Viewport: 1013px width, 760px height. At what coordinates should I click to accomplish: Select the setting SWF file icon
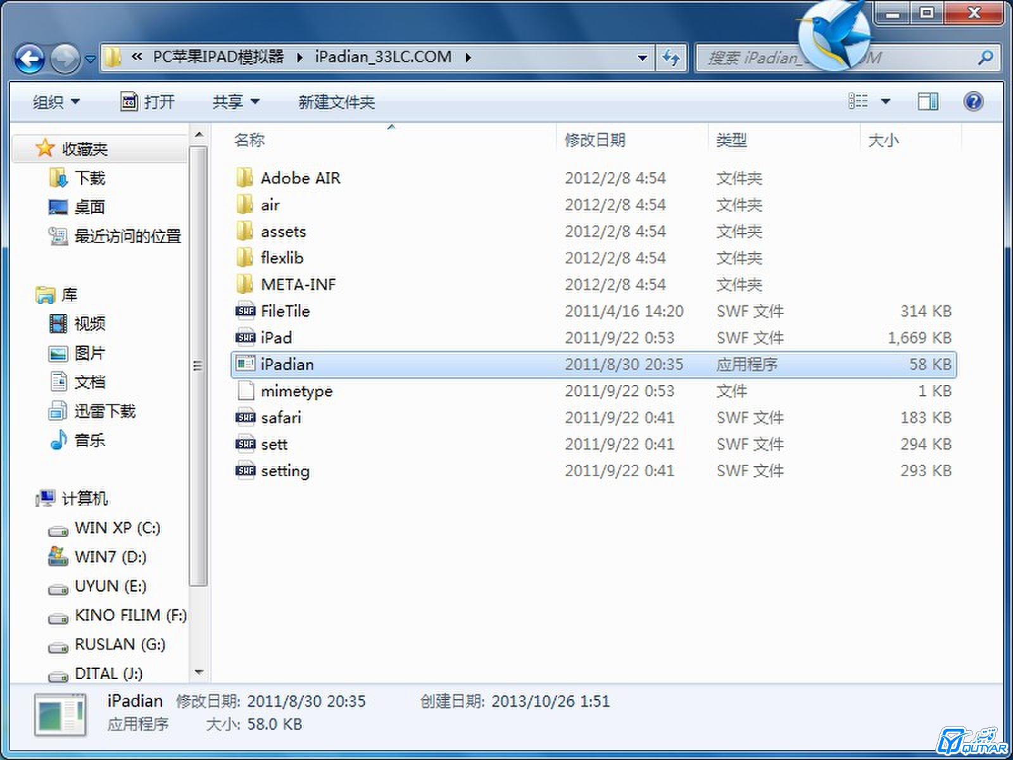click(x=245, y=471)
